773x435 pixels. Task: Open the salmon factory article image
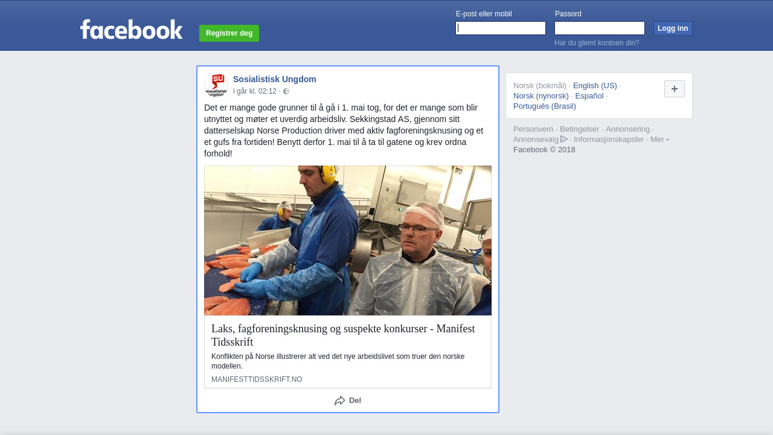coord(348,240)
